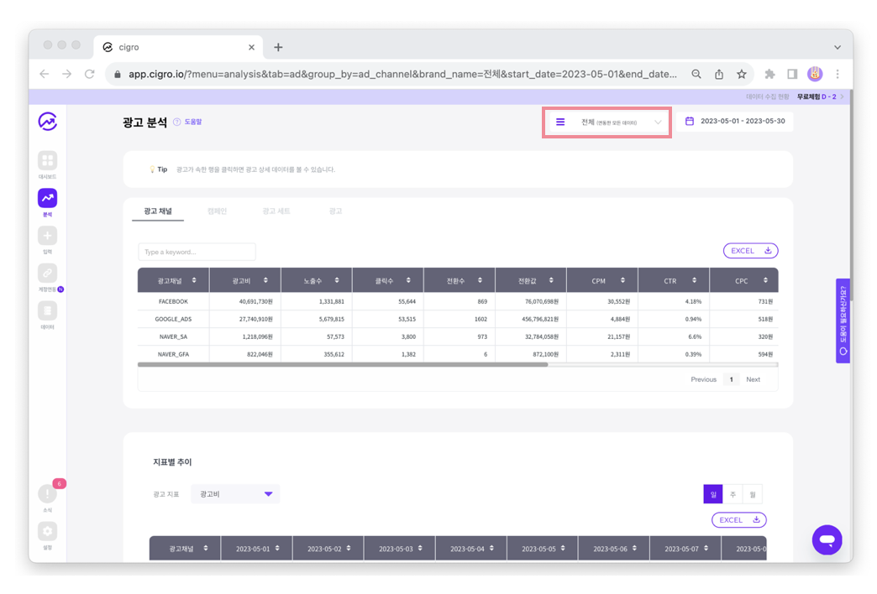Select the cigro browser tab

178,48
